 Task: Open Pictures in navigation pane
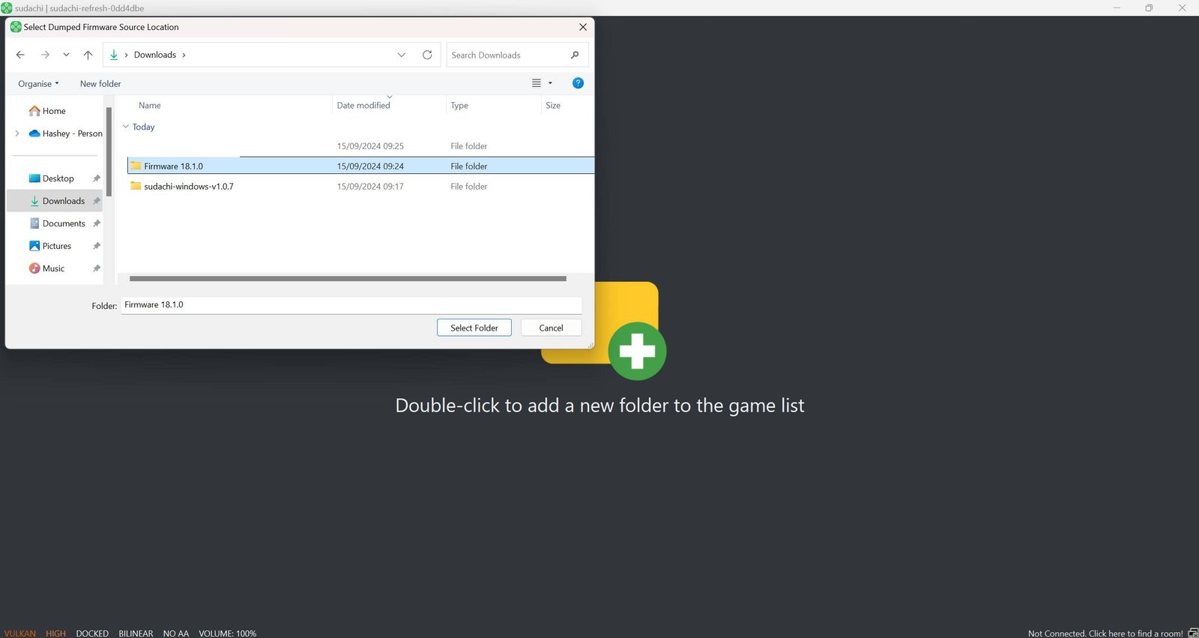point(57,246)
